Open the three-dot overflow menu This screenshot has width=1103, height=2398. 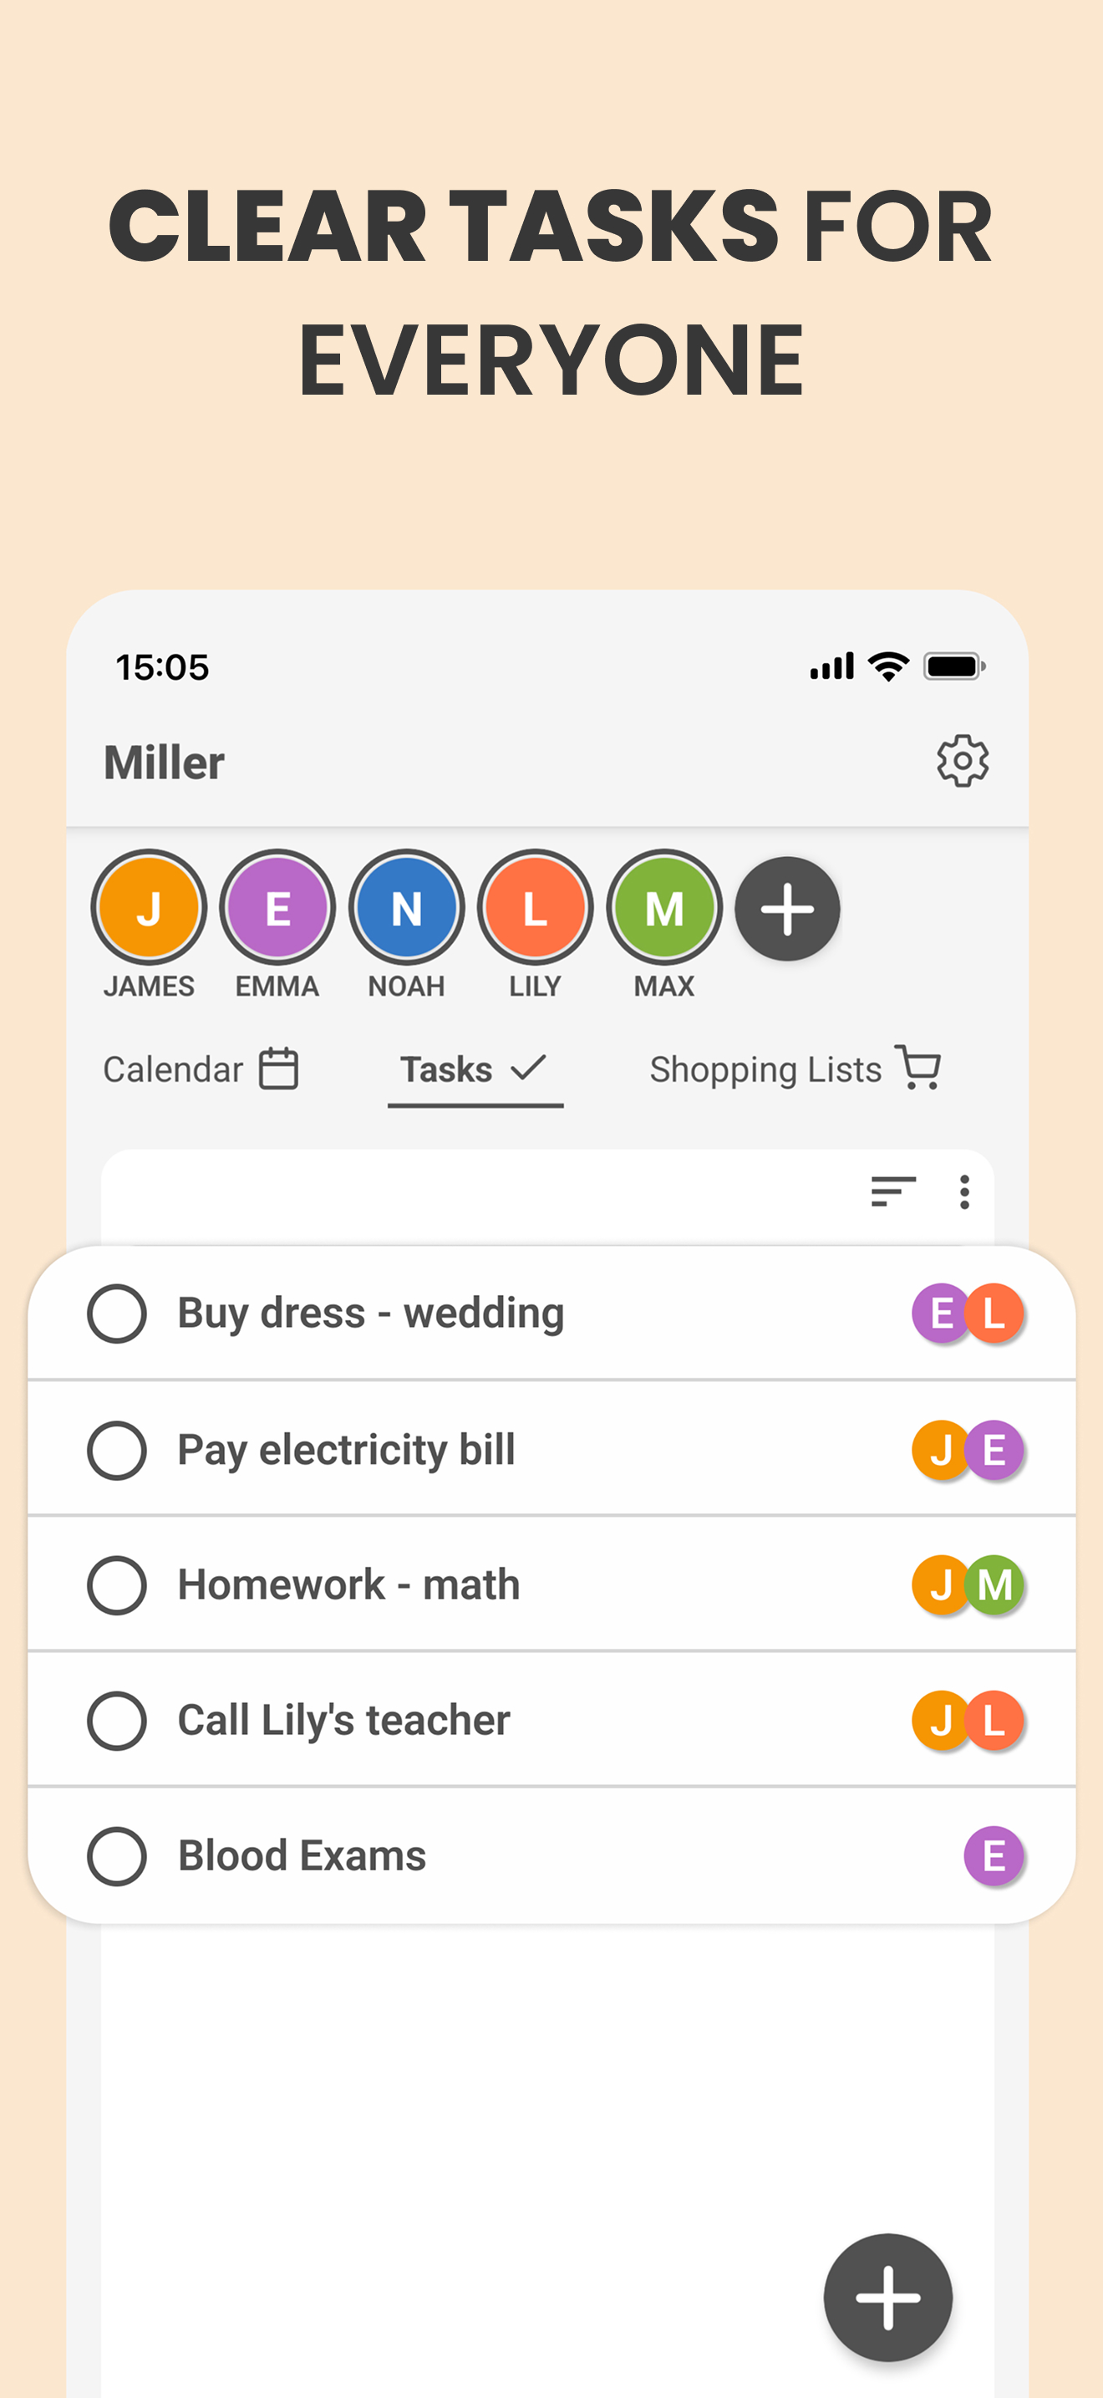pyautogui.click(x=964, y=1192)
